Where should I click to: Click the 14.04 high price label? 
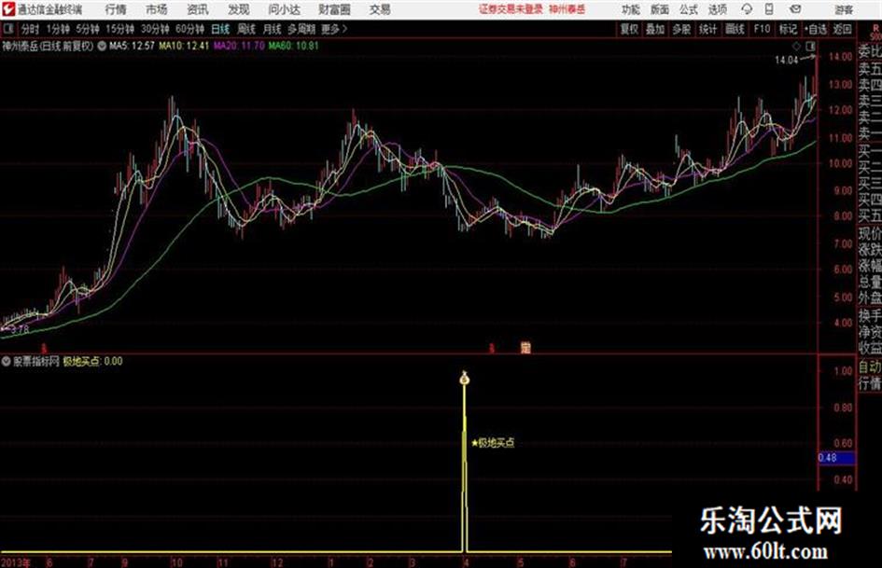pyautogui.click(x=786, y=60)
